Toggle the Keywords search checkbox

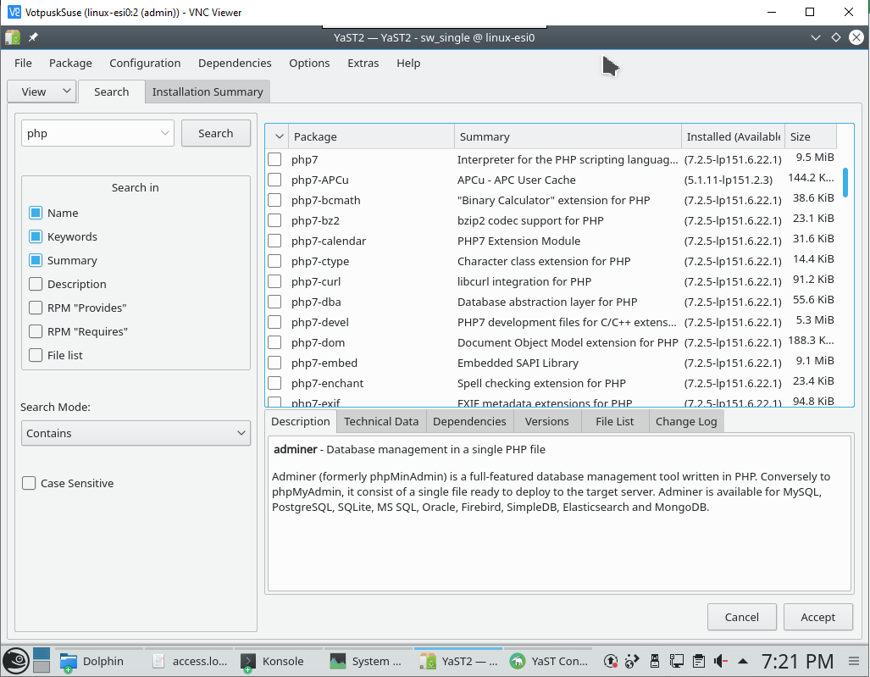click(36, 236)
